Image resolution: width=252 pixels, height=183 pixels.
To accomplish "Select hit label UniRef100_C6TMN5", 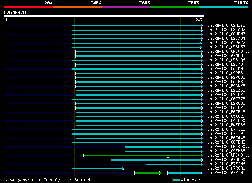I will pyautogui.click(x=226, y=68).
